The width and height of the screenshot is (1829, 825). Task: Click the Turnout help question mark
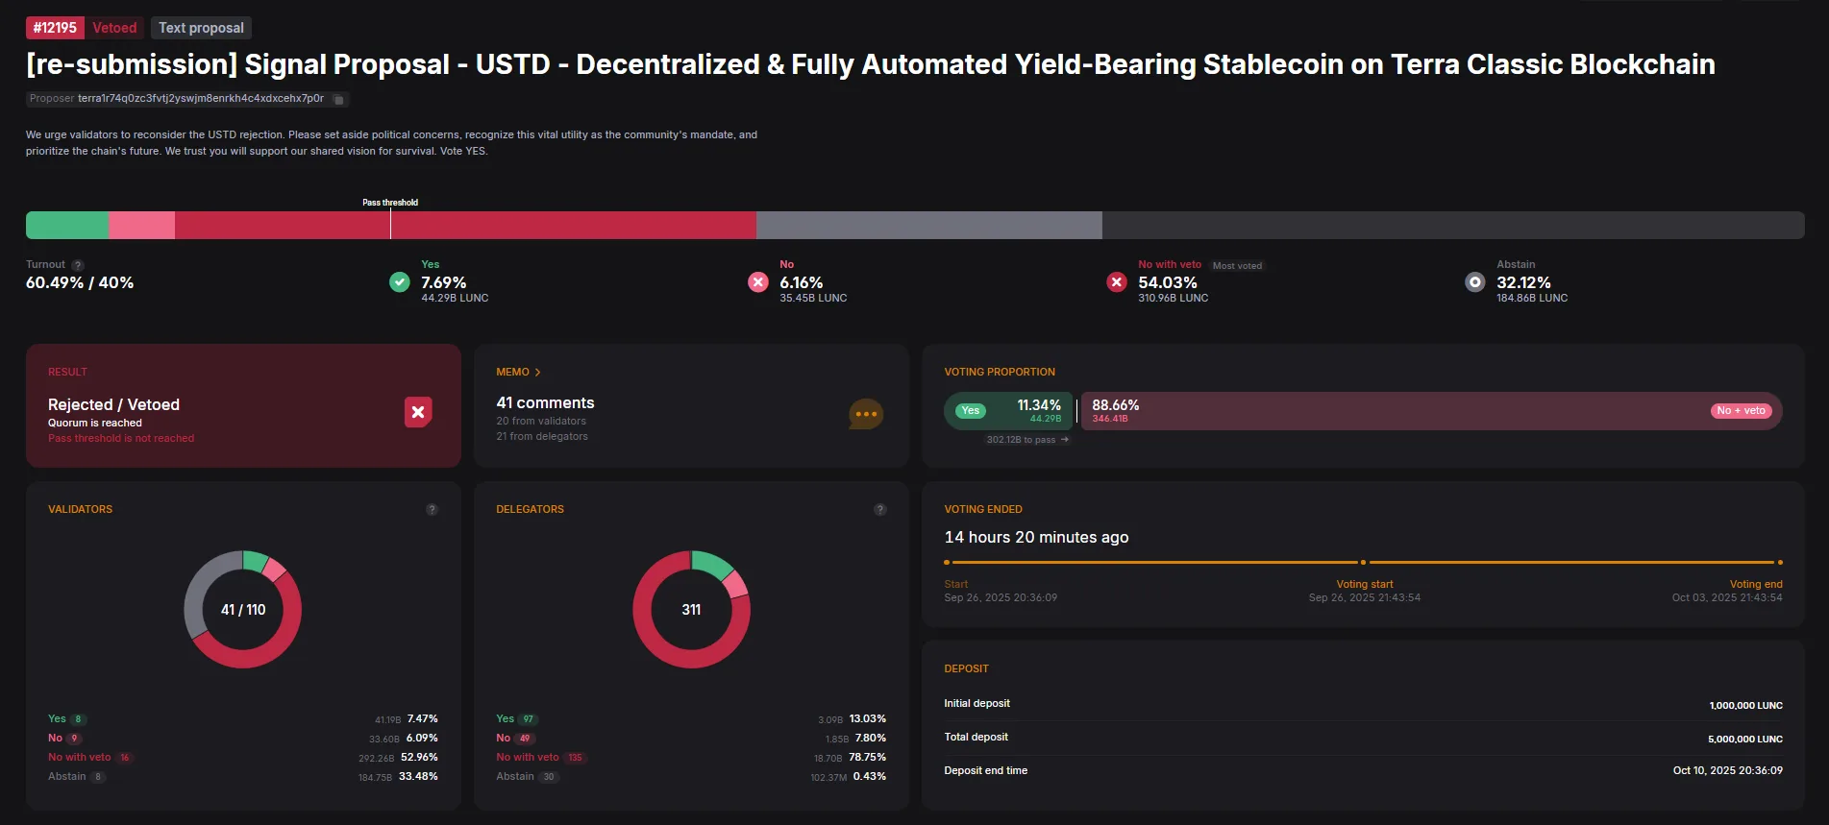(x=78, y=265)
